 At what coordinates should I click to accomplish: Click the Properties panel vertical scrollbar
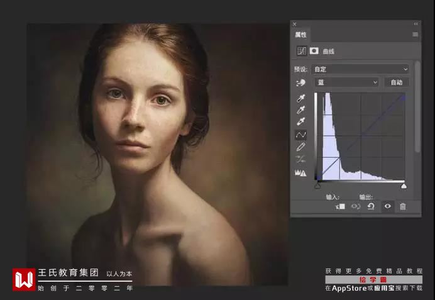[417, 107]
